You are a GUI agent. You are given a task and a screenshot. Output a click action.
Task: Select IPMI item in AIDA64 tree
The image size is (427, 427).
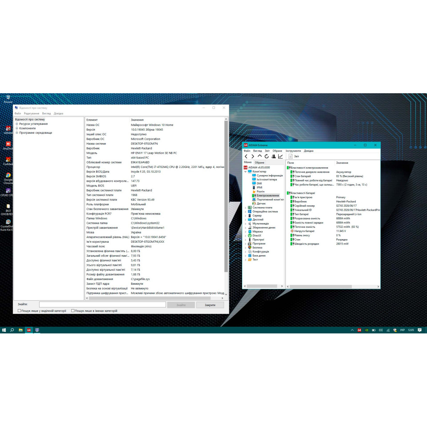click(x=257, y=187)
